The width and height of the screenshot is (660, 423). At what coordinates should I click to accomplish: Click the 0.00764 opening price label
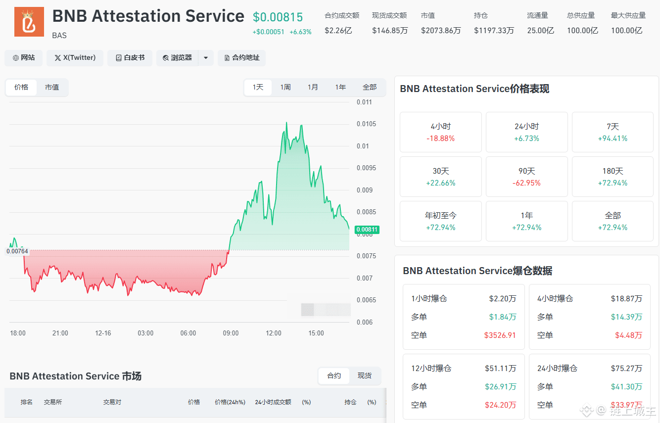17,251
